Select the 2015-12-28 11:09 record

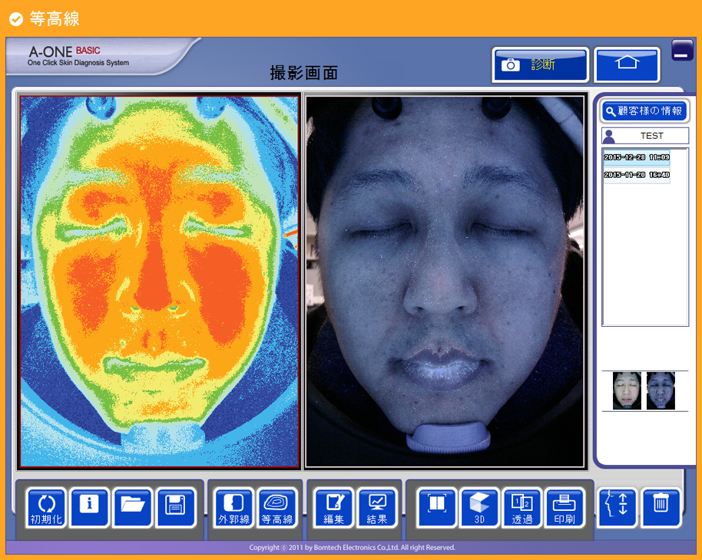[x=636, y=157]
